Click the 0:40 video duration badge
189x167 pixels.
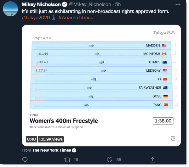(x=31, y=139)
